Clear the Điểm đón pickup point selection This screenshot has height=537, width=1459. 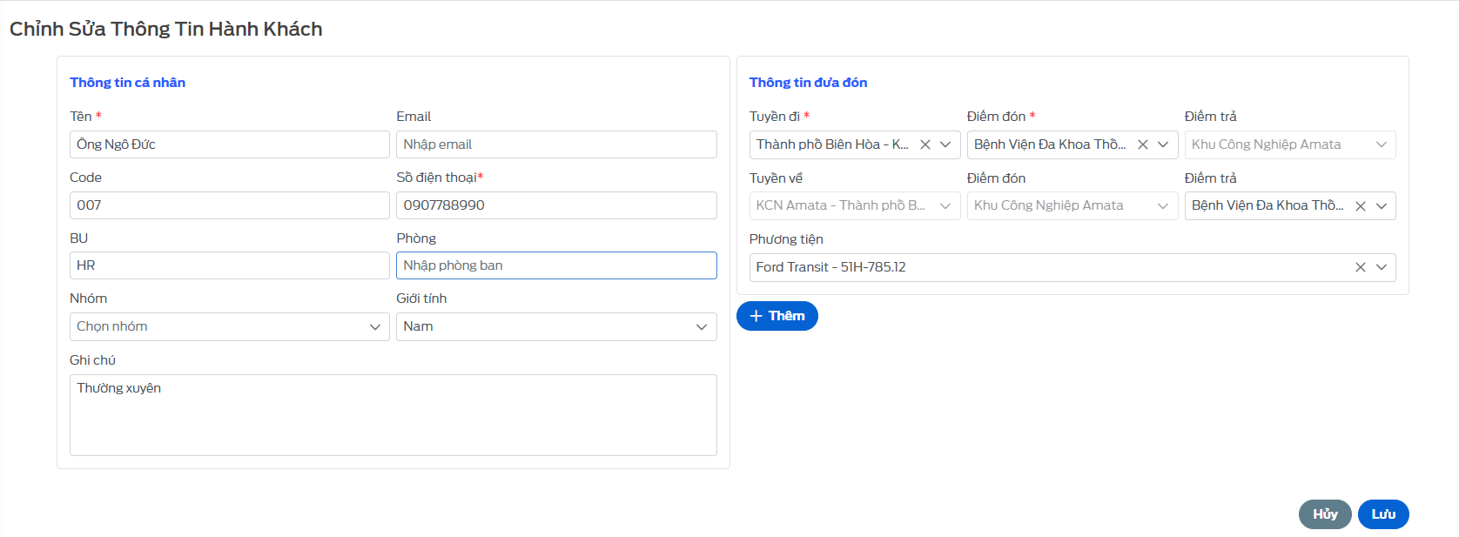[1143, 144]
